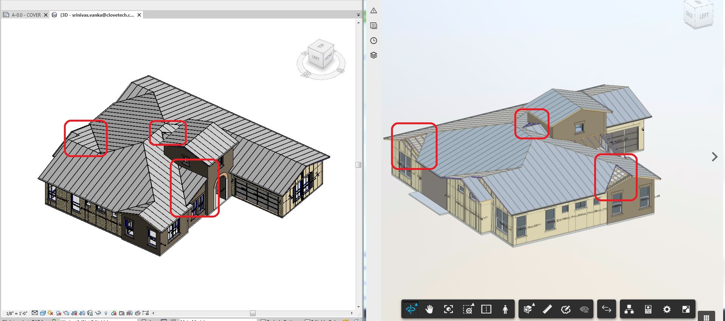Start First Person walk mode
This screenshot has width=725, height=321.
pyautogui.click(x=505, y=309)
